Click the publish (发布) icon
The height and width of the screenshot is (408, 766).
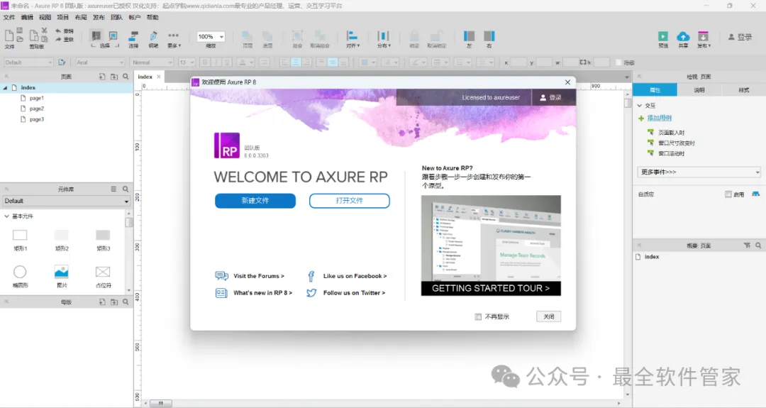click(x=703, y=36)
